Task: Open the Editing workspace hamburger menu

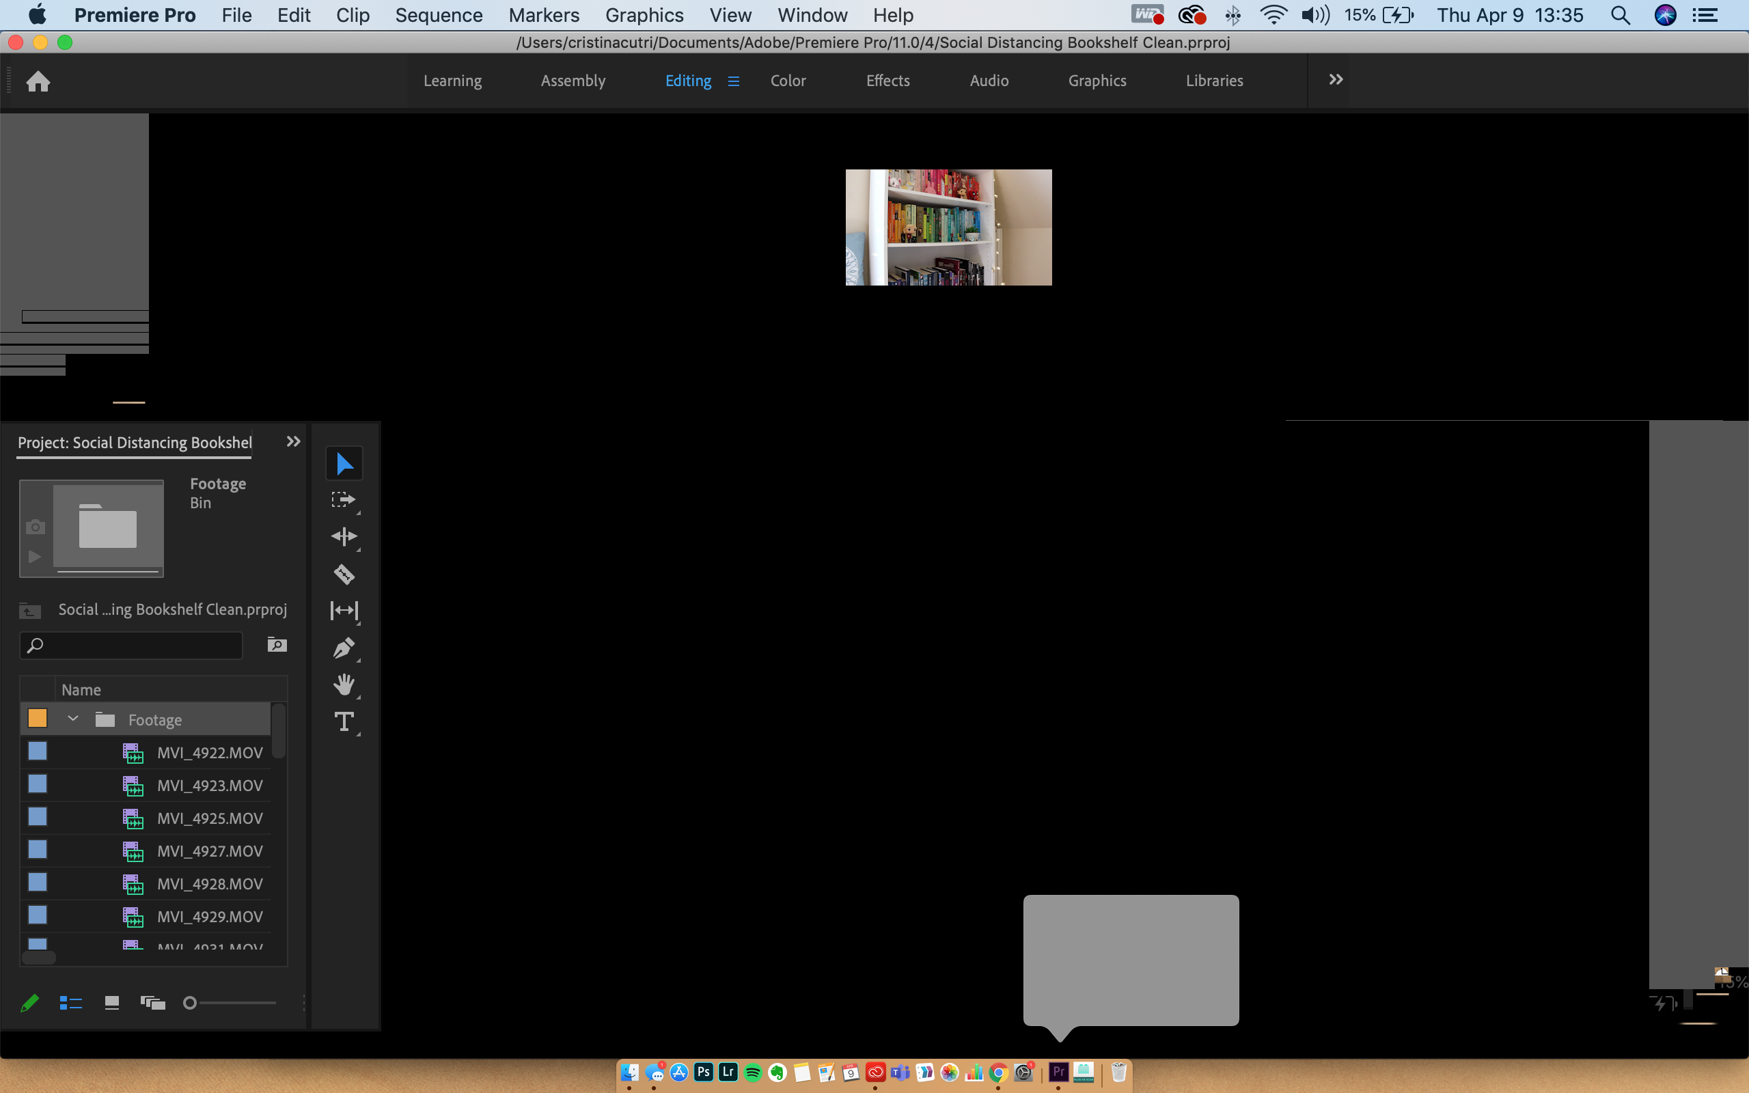Action: click(x=734, y=81)
